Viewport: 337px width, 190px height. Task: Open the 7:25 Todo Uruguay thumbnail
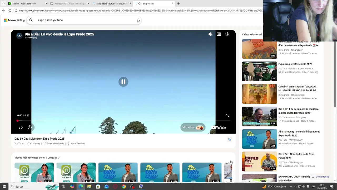pos(118,172)
